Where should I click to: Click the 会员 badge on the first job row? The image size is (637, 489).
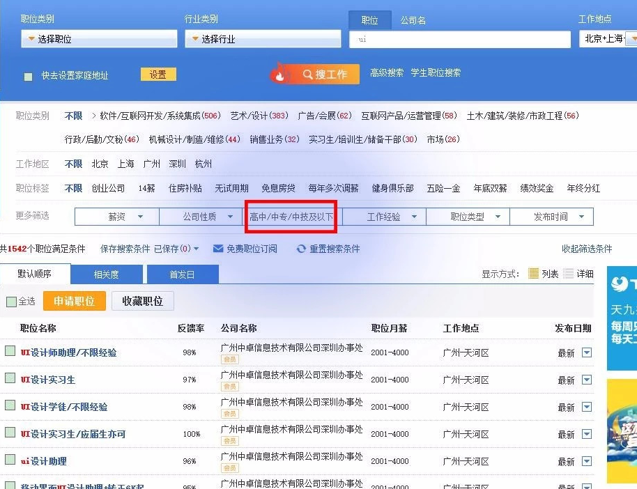point(230,360)
